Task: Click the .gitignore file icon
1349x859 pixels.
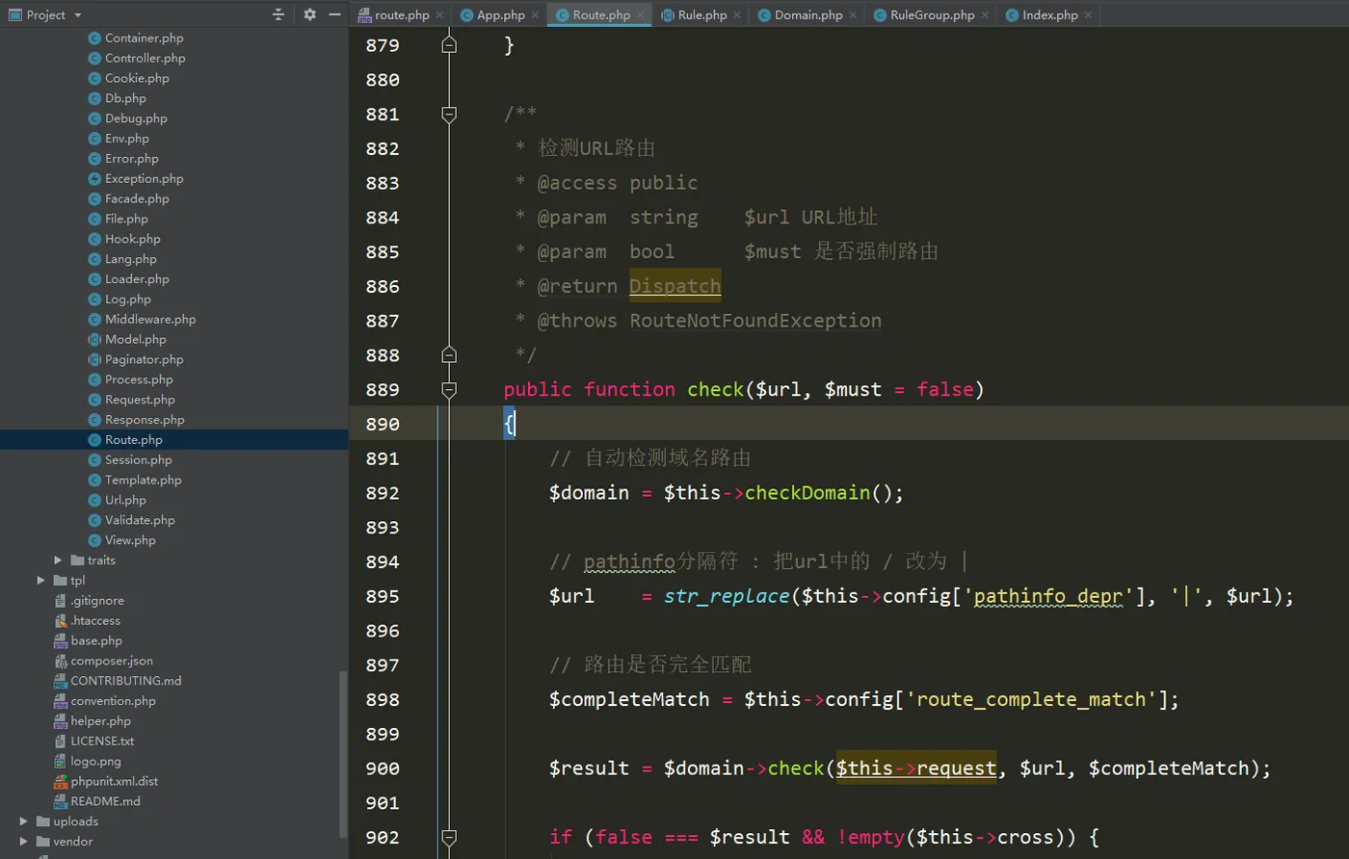Action: 61,601
